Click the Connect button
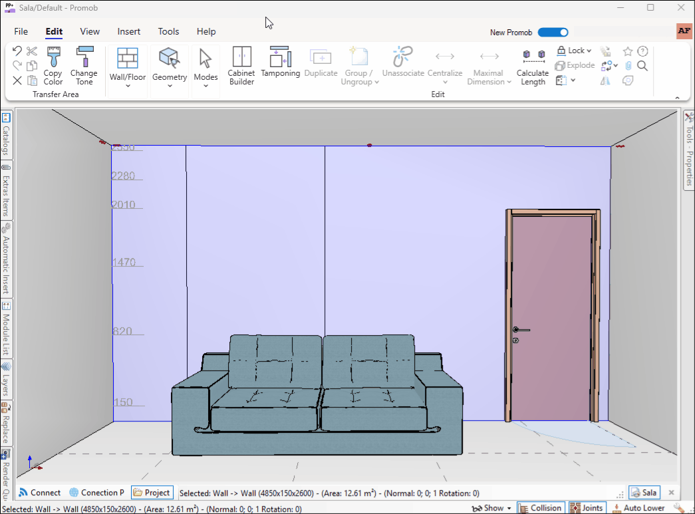695x514 pixels. click(40, 493)
